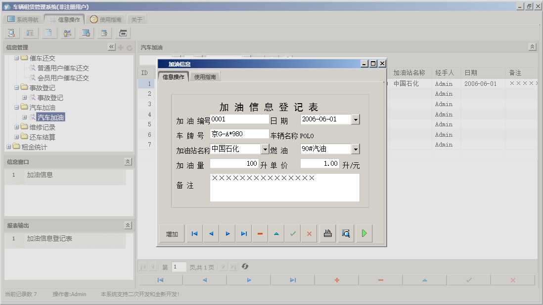The image size is (543, 305).
Task: Click the 增加 button
Action: pyautogui.click(x=172, y=234)
